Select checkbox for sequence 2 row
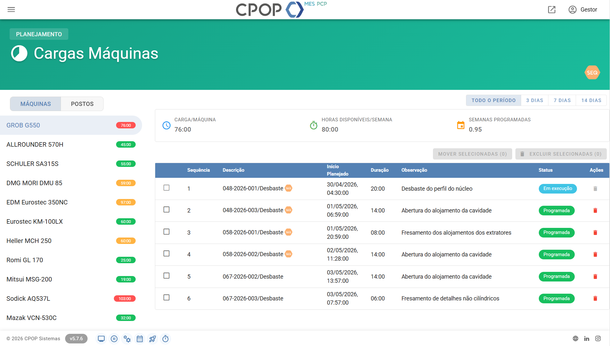 (166, 210)
